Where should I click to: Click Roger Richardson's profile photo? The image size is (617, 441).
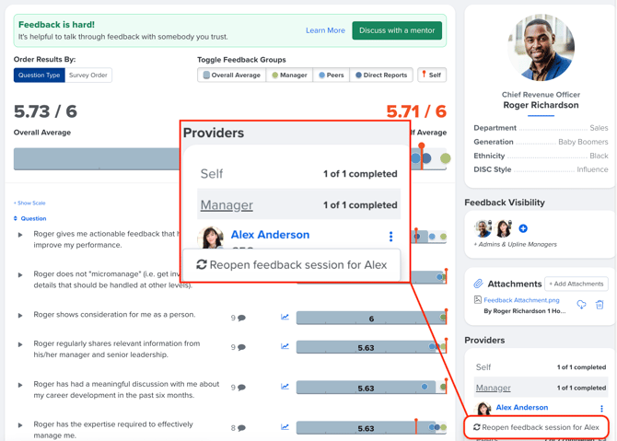pyautogui.click(x=541, y=46)
